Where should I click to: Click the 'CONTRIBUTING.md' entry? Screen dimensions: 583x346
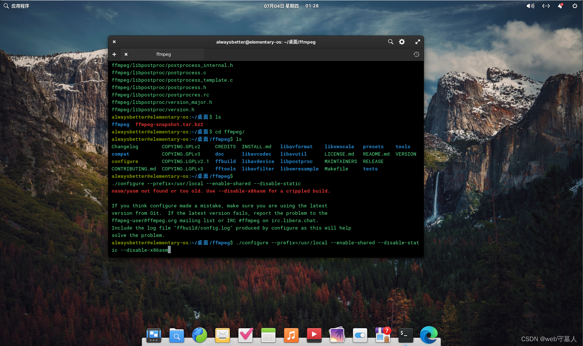point(134,169)
